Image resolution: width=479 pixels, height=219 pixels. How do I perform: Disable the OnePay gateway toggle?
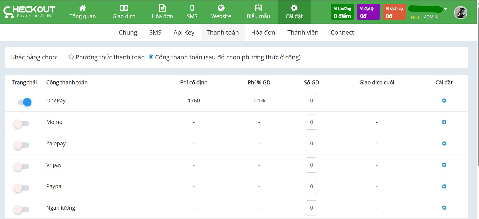25,102
